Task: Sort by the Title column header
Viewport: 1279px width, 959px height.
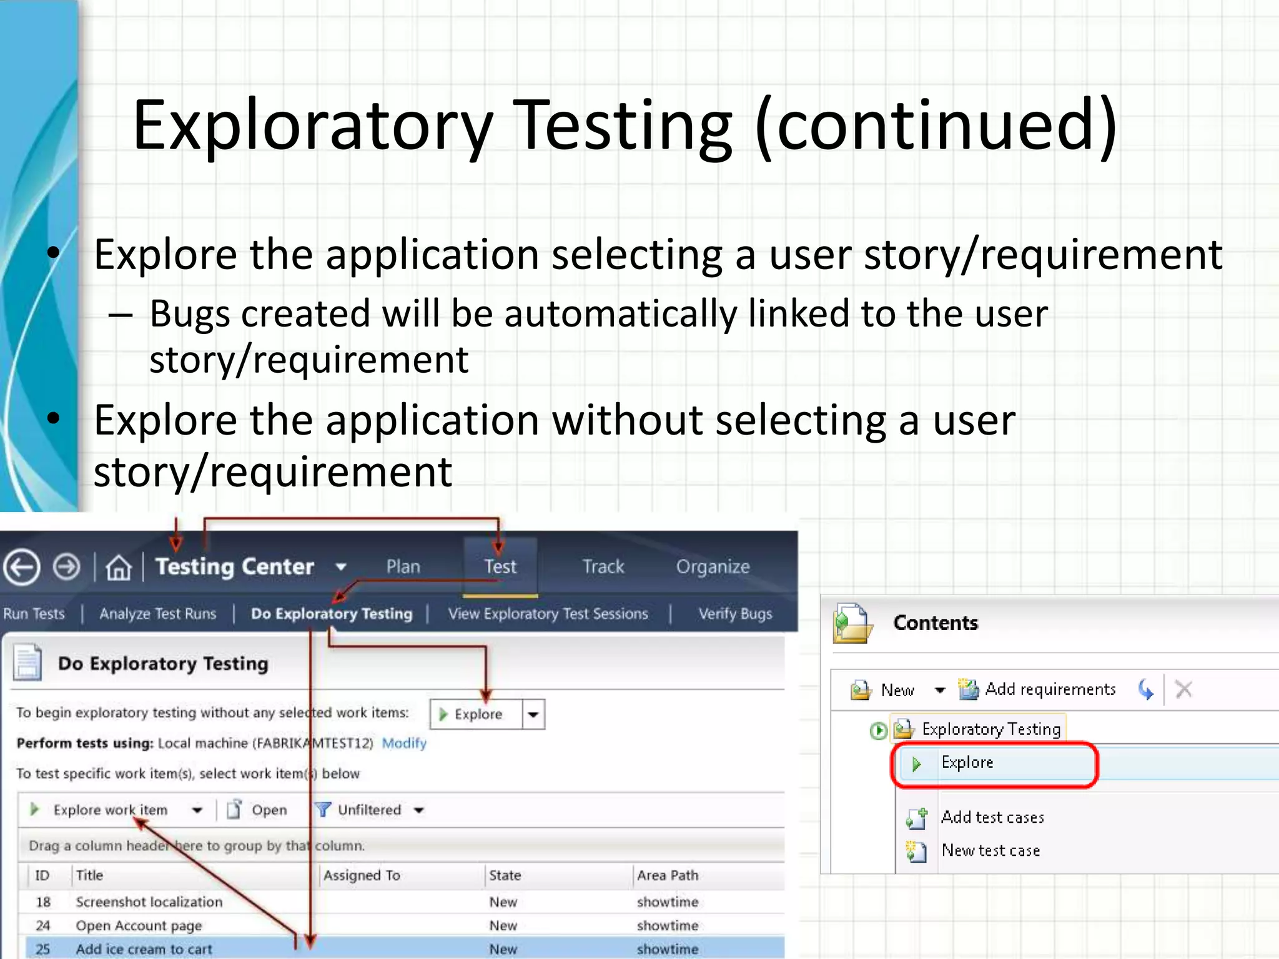Action: [x=89, y=875]
